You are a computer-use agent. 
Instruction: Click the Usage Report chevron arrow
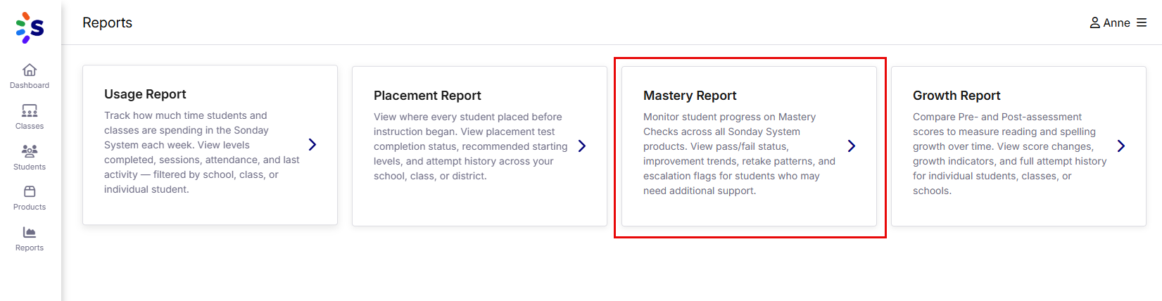click(312, 144)
